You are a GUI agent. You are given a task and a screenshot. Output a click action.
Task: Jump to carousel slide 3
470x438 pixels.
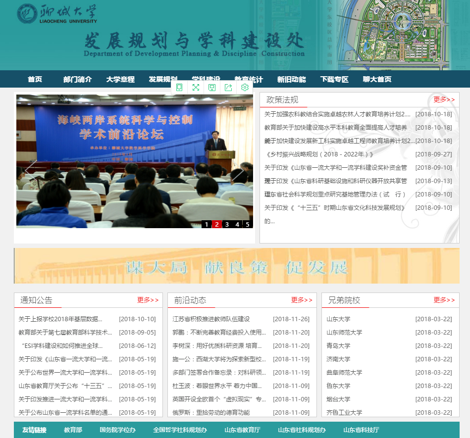pyautogui.click(x=227, y=224)
